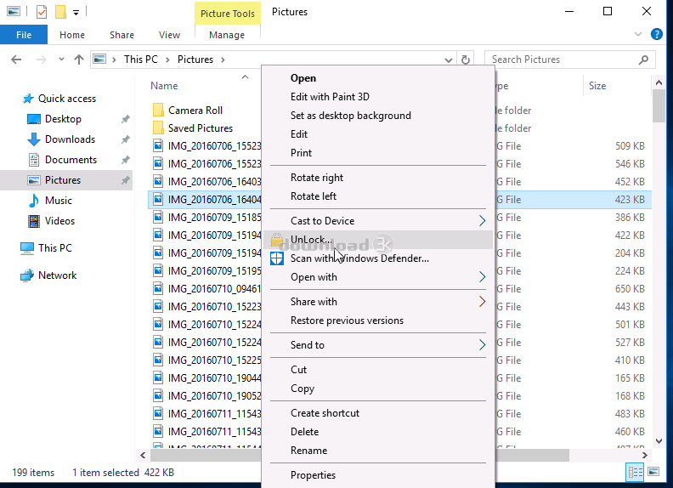This screenshot has width=673, height=488.
Task: Select file icon of IMG_20160706_16403
Action: [158, 182]
